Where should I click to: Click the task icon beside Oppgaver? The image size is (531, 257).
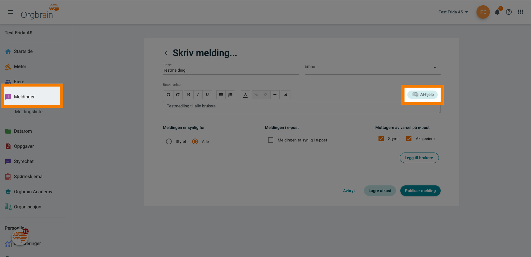[x=8, y=146]
